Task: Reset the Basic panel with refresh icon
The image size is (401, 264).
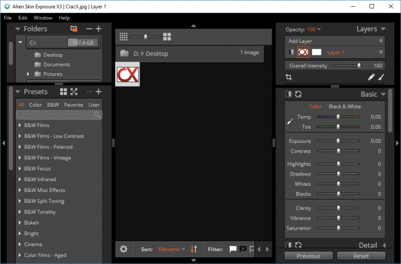Action: point(298,94)
